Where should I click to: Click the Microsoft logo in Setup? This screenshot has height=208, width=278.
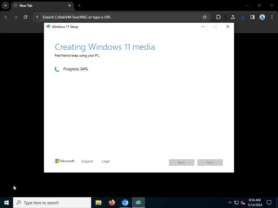click(65, 161)
